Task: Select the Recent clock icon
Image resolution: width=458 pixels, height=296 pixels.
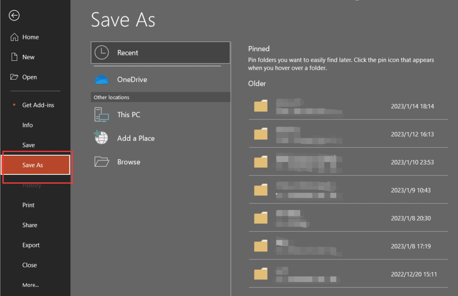Action: (x=102, y=52)
